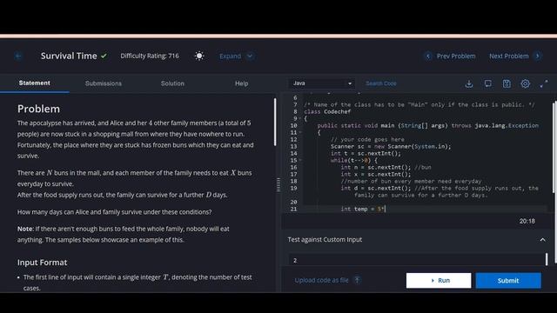Click code line 'int temp = 5*'
The height and width of the screenshot is (313, 557).
click(363, 209)
